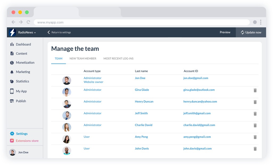Image resolution: width=273 pixels, height=165 pixels.
Task: Click the www.myapp.com address bar
Action: coord(142,22)
